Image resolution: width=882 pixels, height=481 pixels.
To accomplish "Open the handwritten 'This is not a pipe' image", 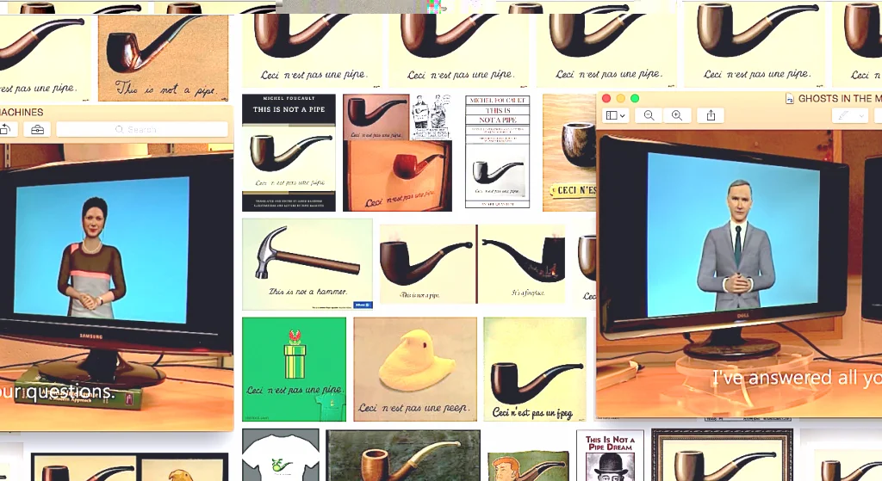I will coord(163,58).
